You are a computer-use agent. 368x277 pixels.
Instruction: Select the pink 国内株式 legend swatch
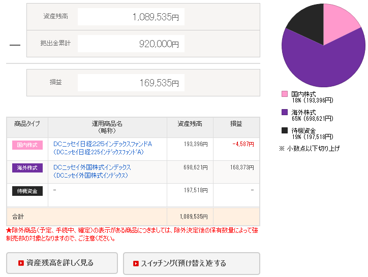285,94
